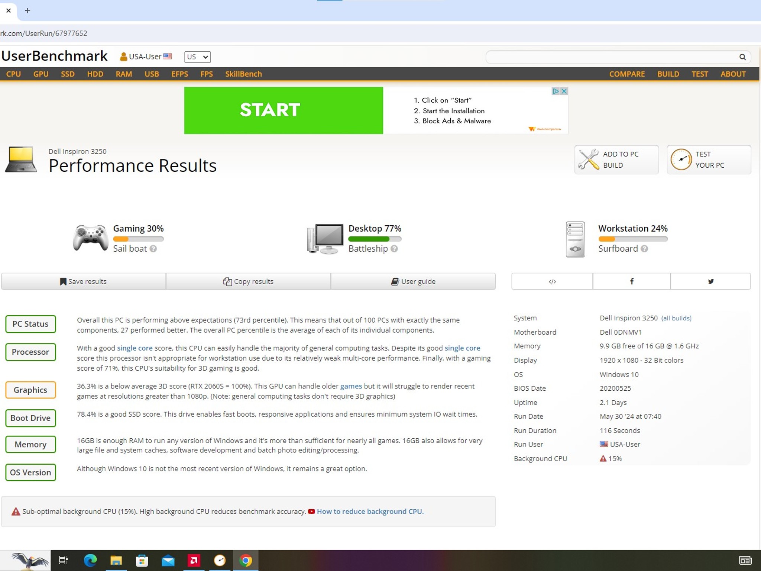This screenshot has width=761, height=571.
Task: Click the search magnifier icon
Action: point(742,57)
